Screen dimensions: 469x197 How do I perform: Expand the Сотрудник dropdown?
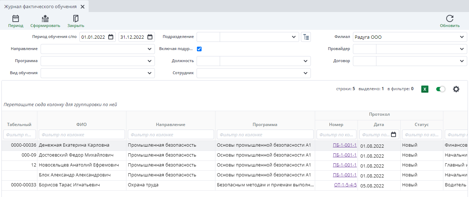[x=305, y=73]
